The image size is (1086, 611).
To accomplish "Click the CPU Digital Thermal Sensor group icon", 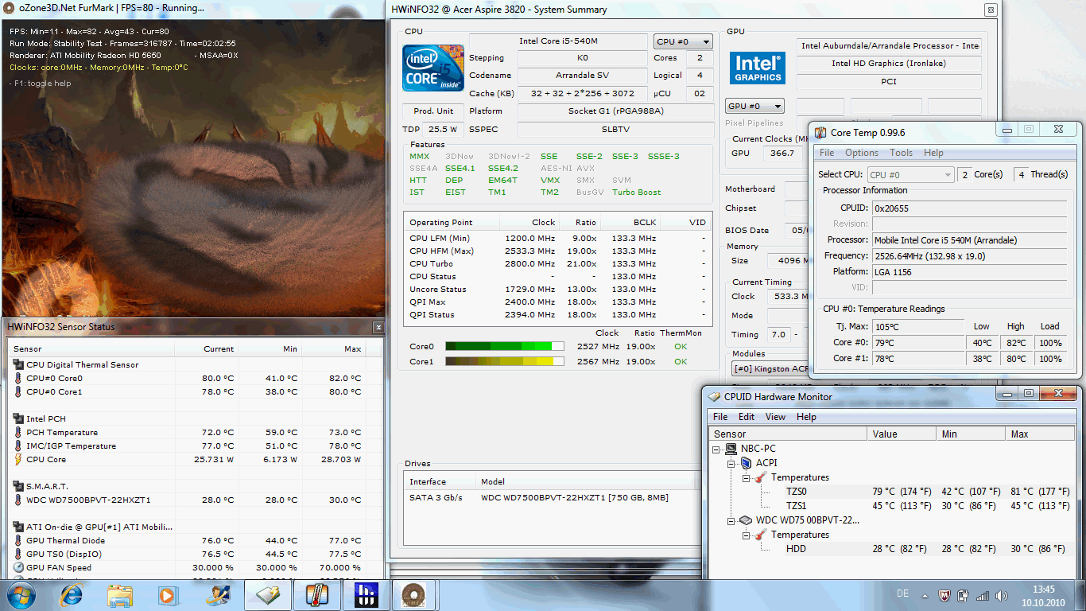I will tap(18, 364).
